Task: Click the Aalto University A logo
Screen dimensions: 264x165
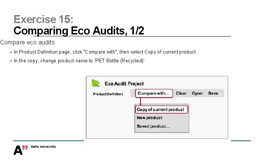Action: (x=20, y=150)
